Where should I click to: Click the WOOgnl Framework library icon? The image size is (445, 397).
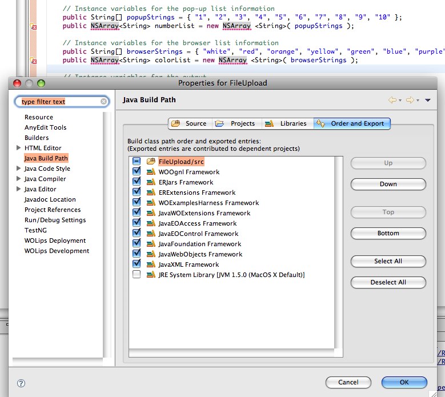[x=151, y=172]
